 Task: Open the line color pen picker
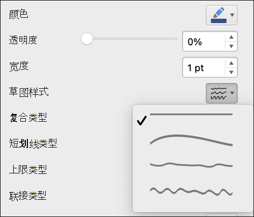218,15
